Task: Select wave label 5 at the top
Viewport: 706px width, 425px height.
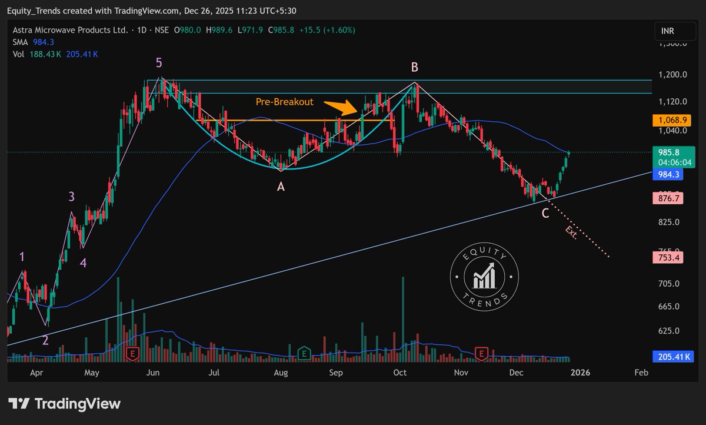Action: coord(159,62)
